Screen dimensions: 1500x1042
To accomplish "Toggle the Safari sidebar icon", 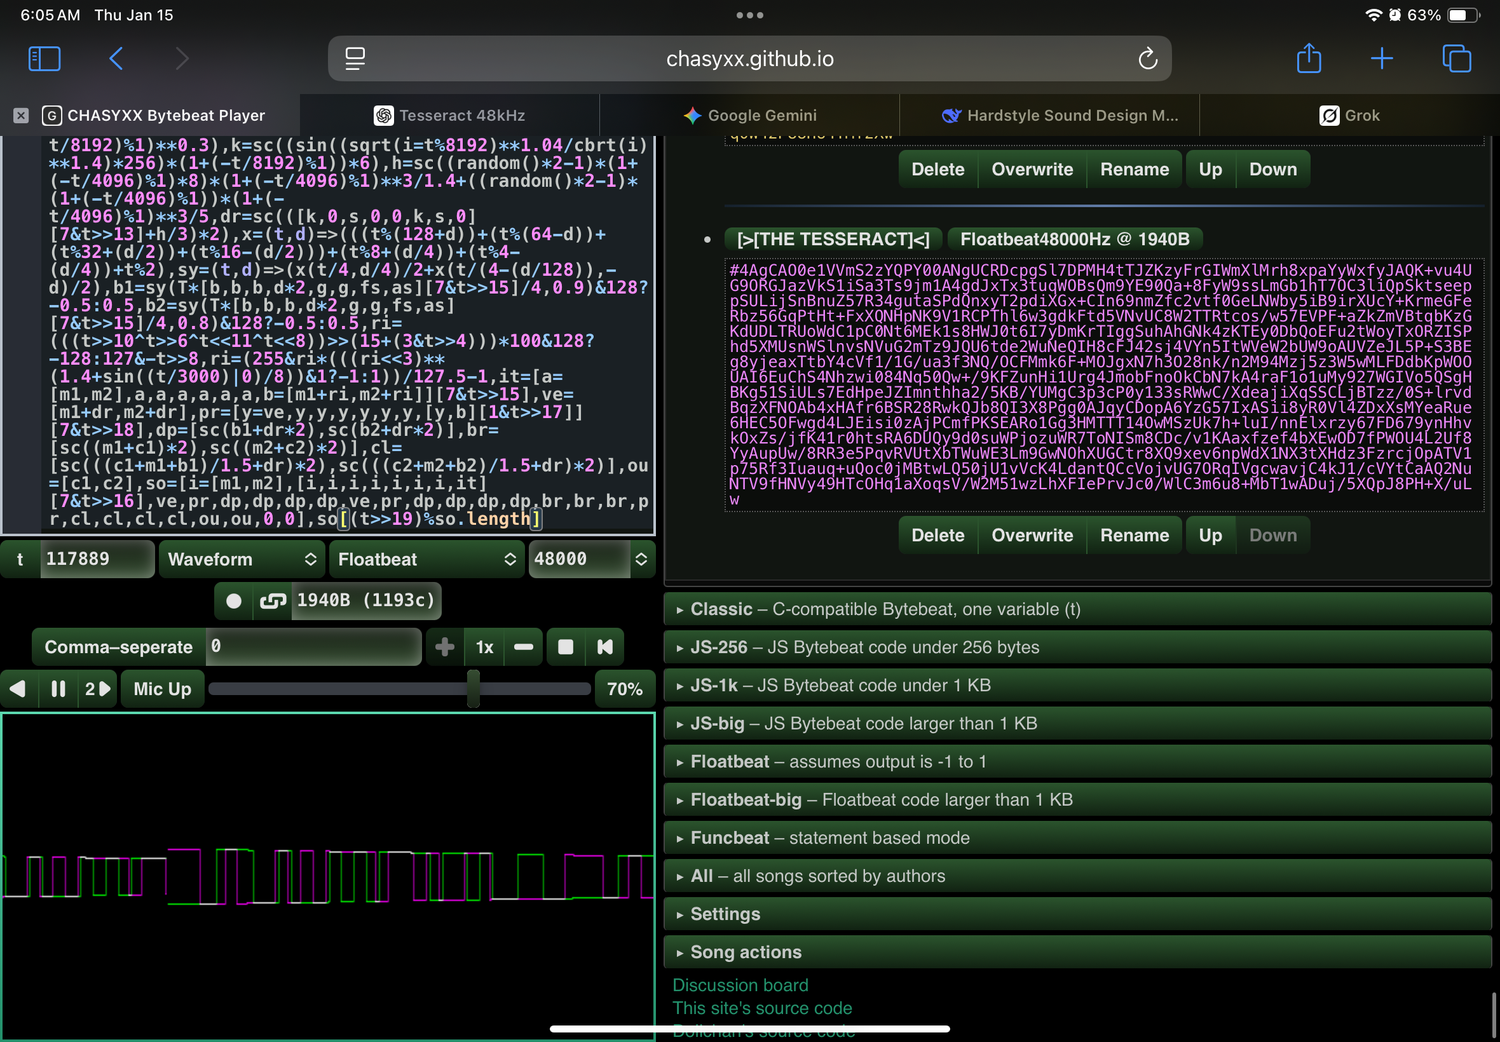I will [44, 58].
